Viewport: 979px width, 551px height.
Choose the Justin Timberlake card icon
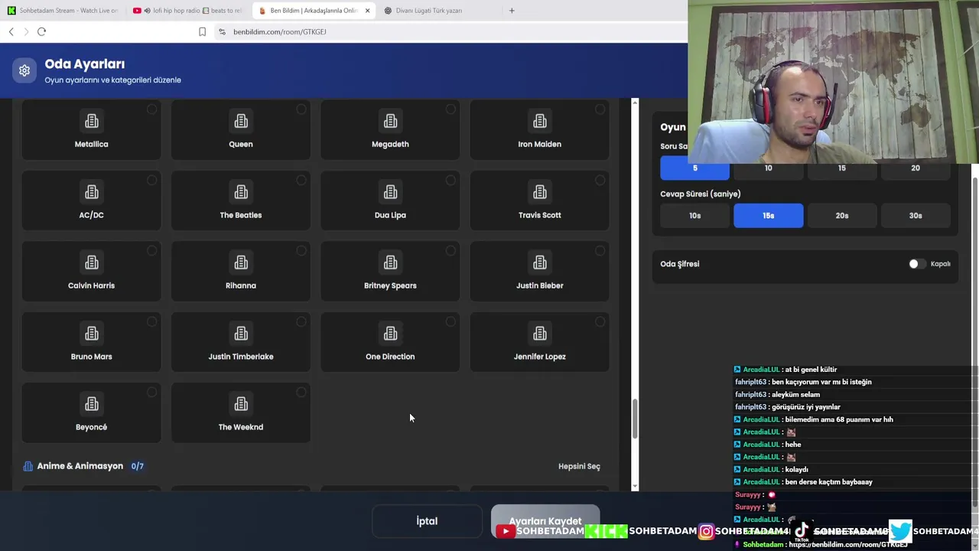point(241,334)
